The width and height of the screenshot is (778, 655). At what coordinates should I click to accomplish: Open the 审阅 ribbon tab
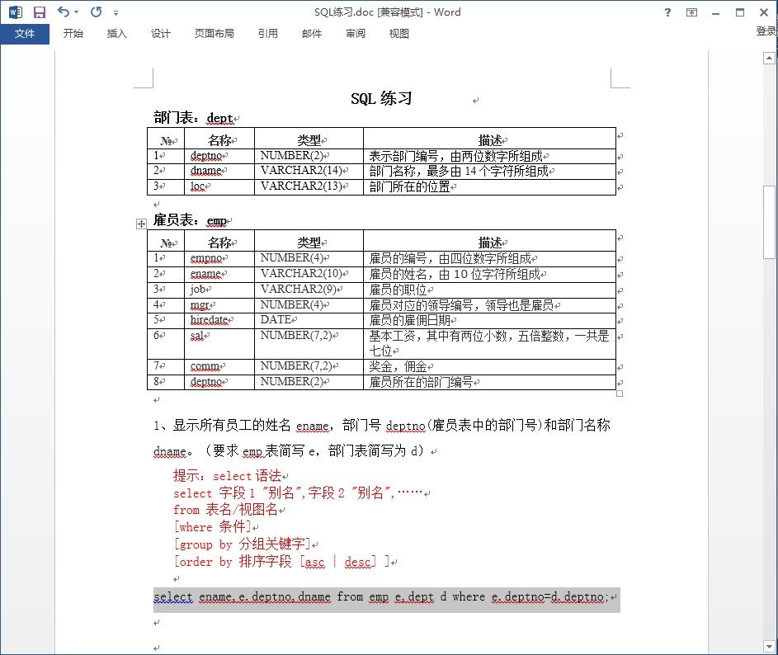tap(356, 34)
